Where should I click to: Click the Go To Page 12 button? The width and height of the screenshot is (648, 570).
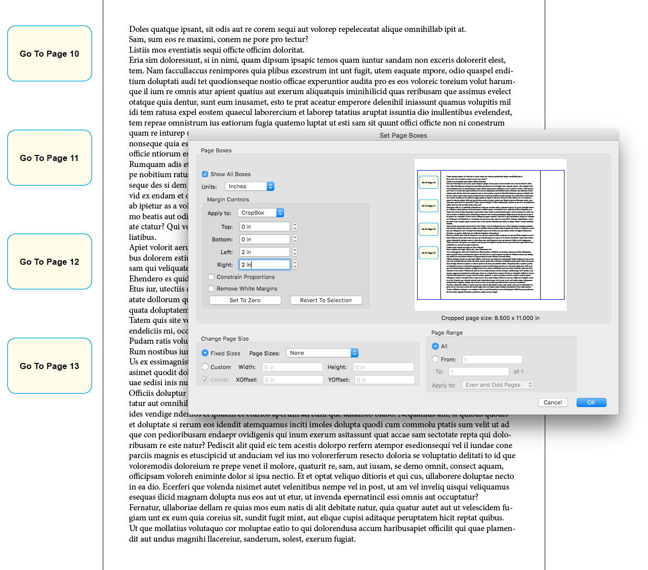[50, 262]
